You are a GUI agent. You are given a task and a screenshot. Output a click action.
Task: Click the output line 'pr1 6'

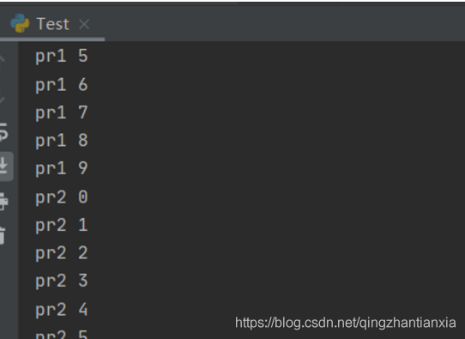(62, 84)
